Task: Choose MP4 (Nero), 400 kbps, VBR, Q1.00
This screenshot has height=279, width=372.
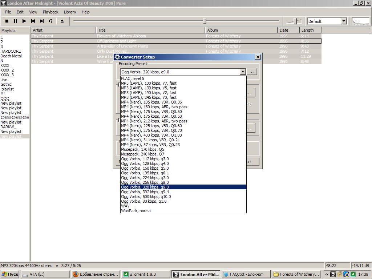Action: click(x=183, y=135)
